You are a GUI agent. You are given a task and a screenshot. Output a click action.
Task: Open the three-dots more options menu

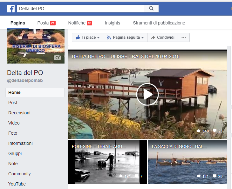(184, 37)
